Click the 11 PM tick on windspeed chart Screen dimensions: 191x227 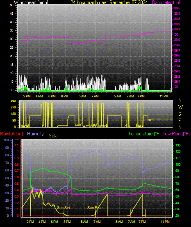coord(164,96)
